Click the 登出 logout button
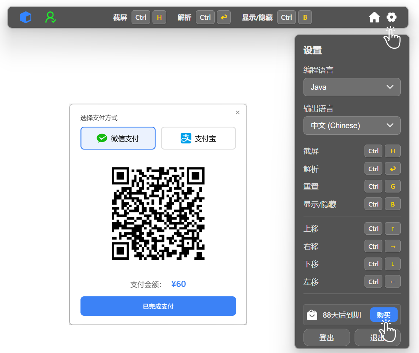Image resolution: width=419 pixels, height=353 pixels. coord(326,337)
